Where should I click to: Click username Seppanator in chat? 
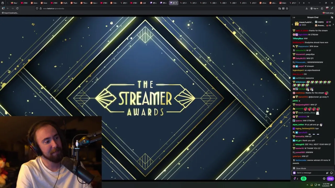point(303,46)
